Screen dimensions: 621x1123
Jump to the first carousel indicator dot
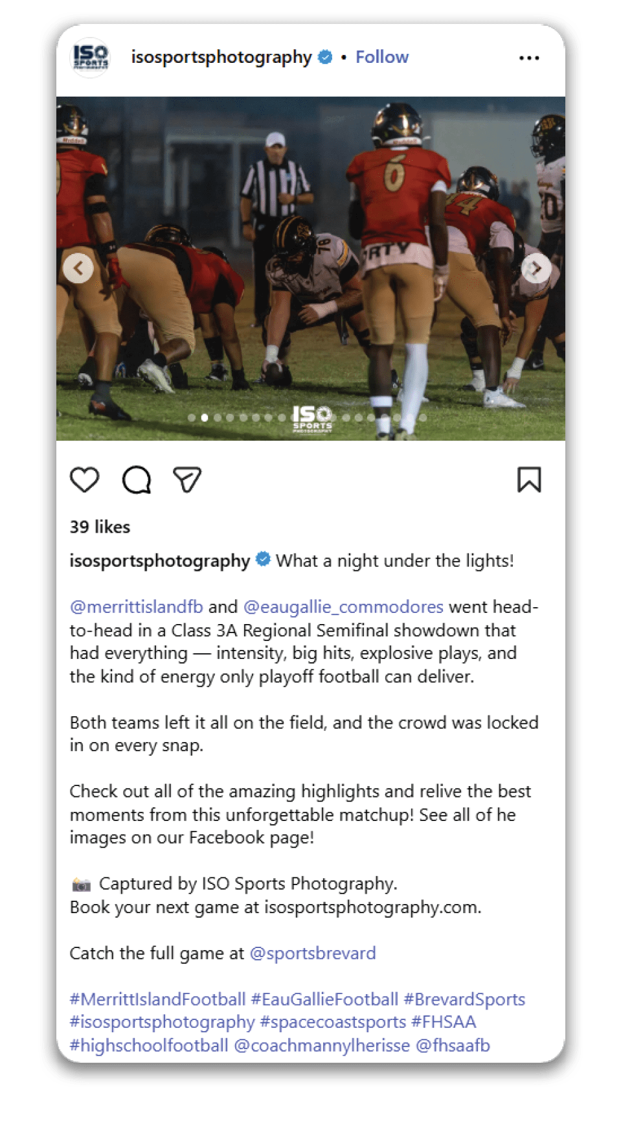192,418
